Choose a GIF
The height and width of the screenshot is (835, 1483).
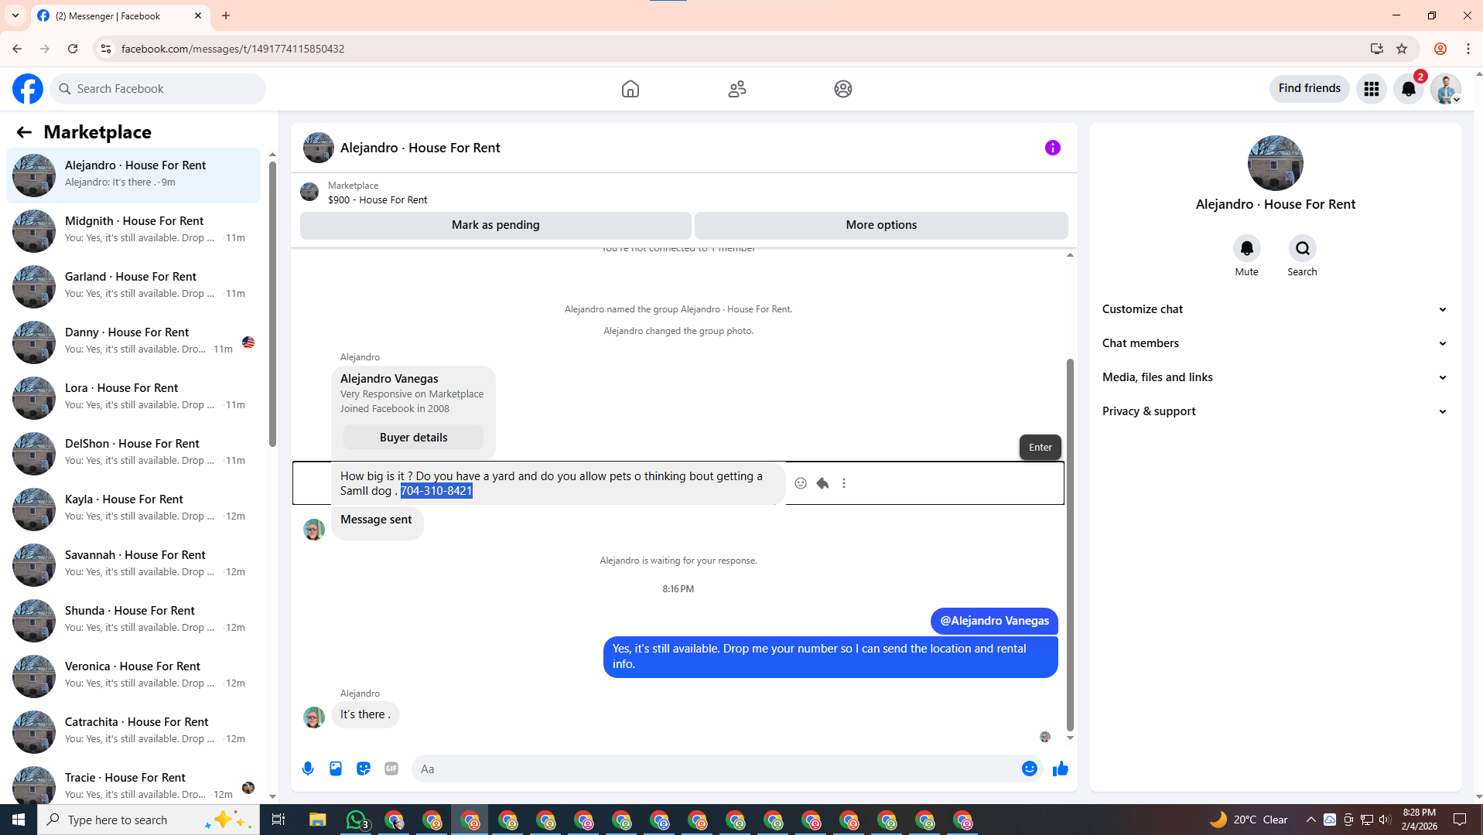pos(391,769)
